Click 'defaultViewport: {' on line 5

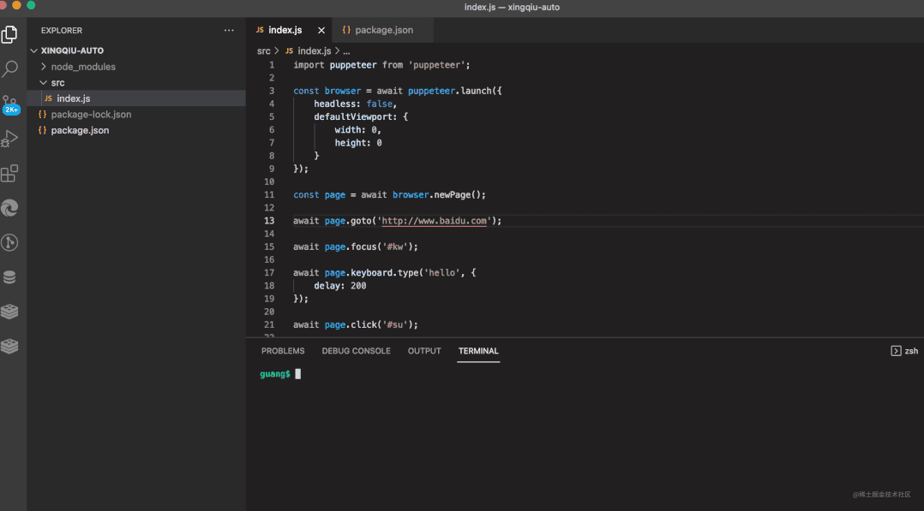361,116
